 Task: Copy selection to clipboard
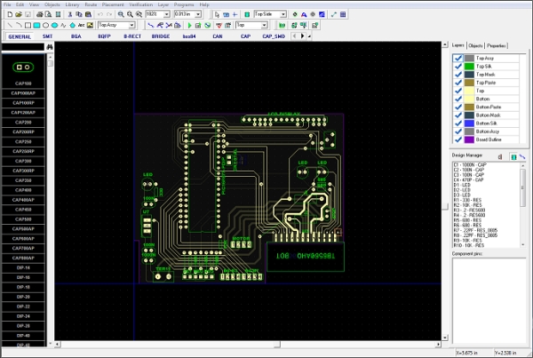[79, 14]
